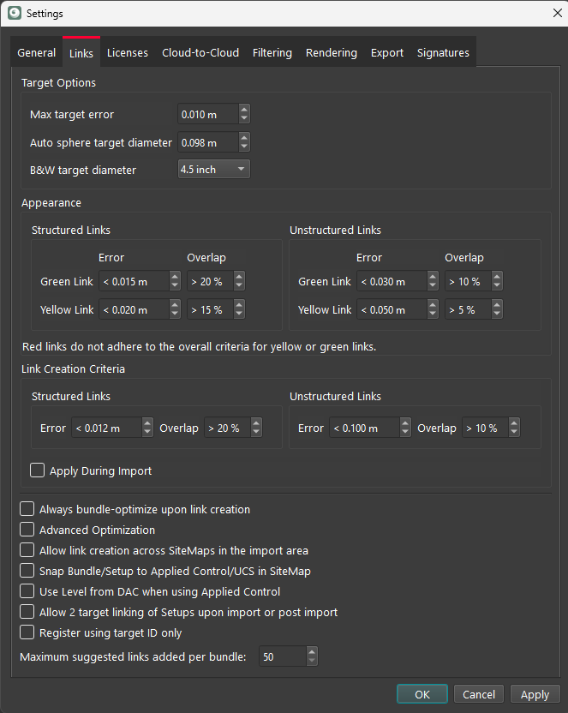
Task: Enable Register using target ID only
Action: (27, 632)
